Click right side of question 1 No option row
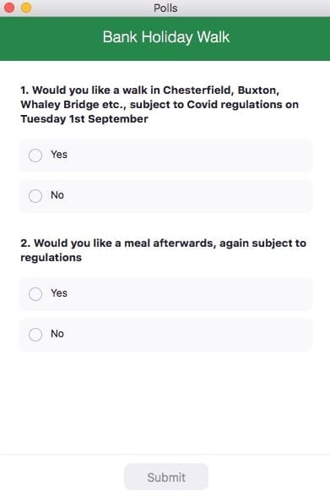The image size is (330, 497). 269,196
